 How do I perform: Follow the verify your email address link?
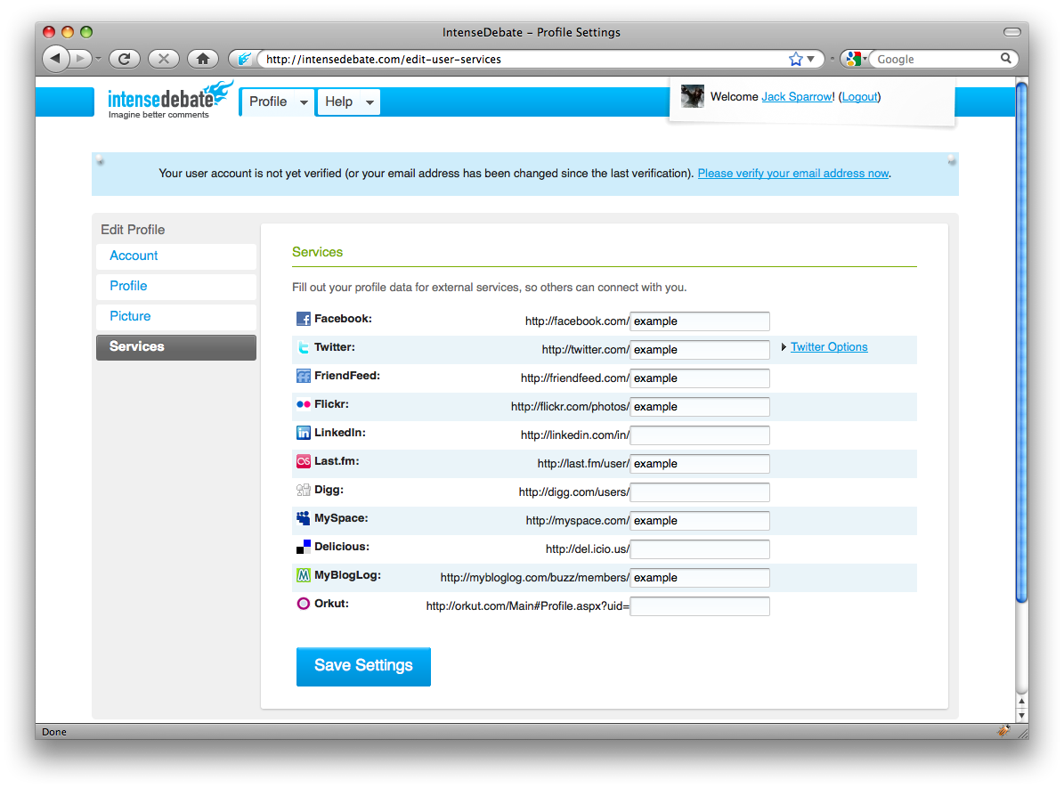click(x=792, y=174)
